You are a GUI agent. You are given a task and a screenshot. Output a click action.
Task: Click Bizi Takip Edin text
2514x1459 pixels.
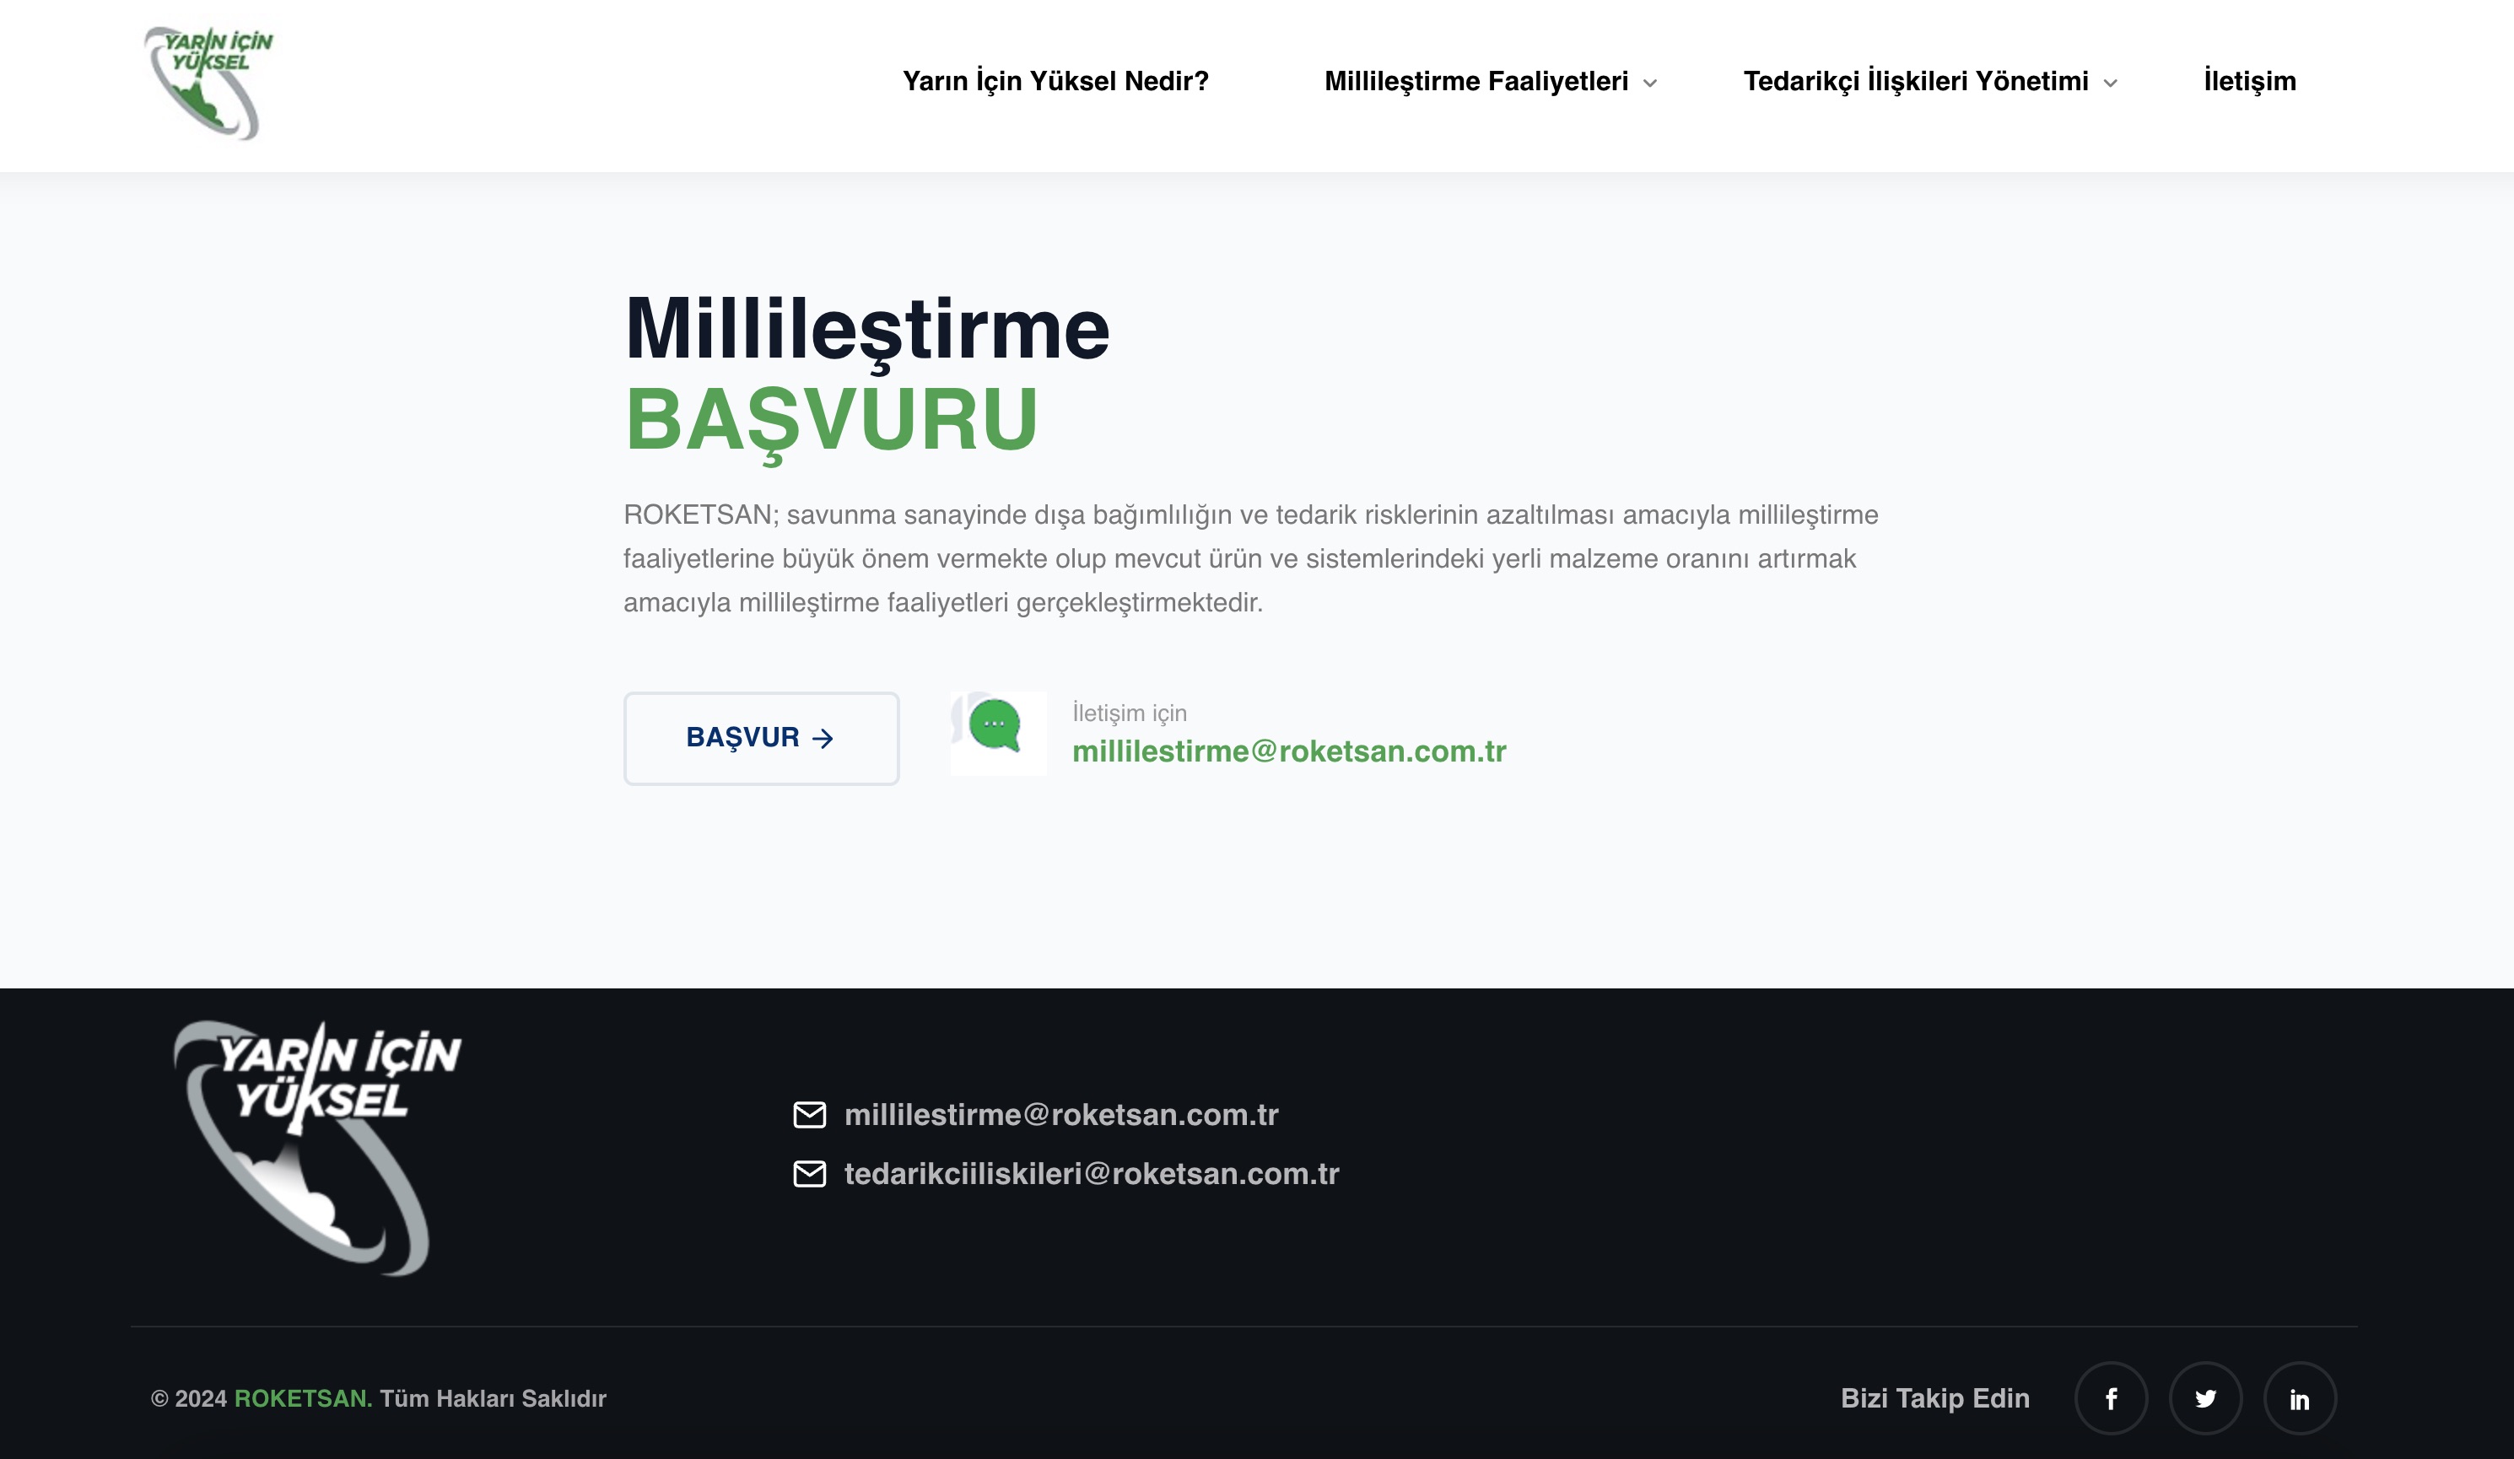[x=1934, y=1398]
